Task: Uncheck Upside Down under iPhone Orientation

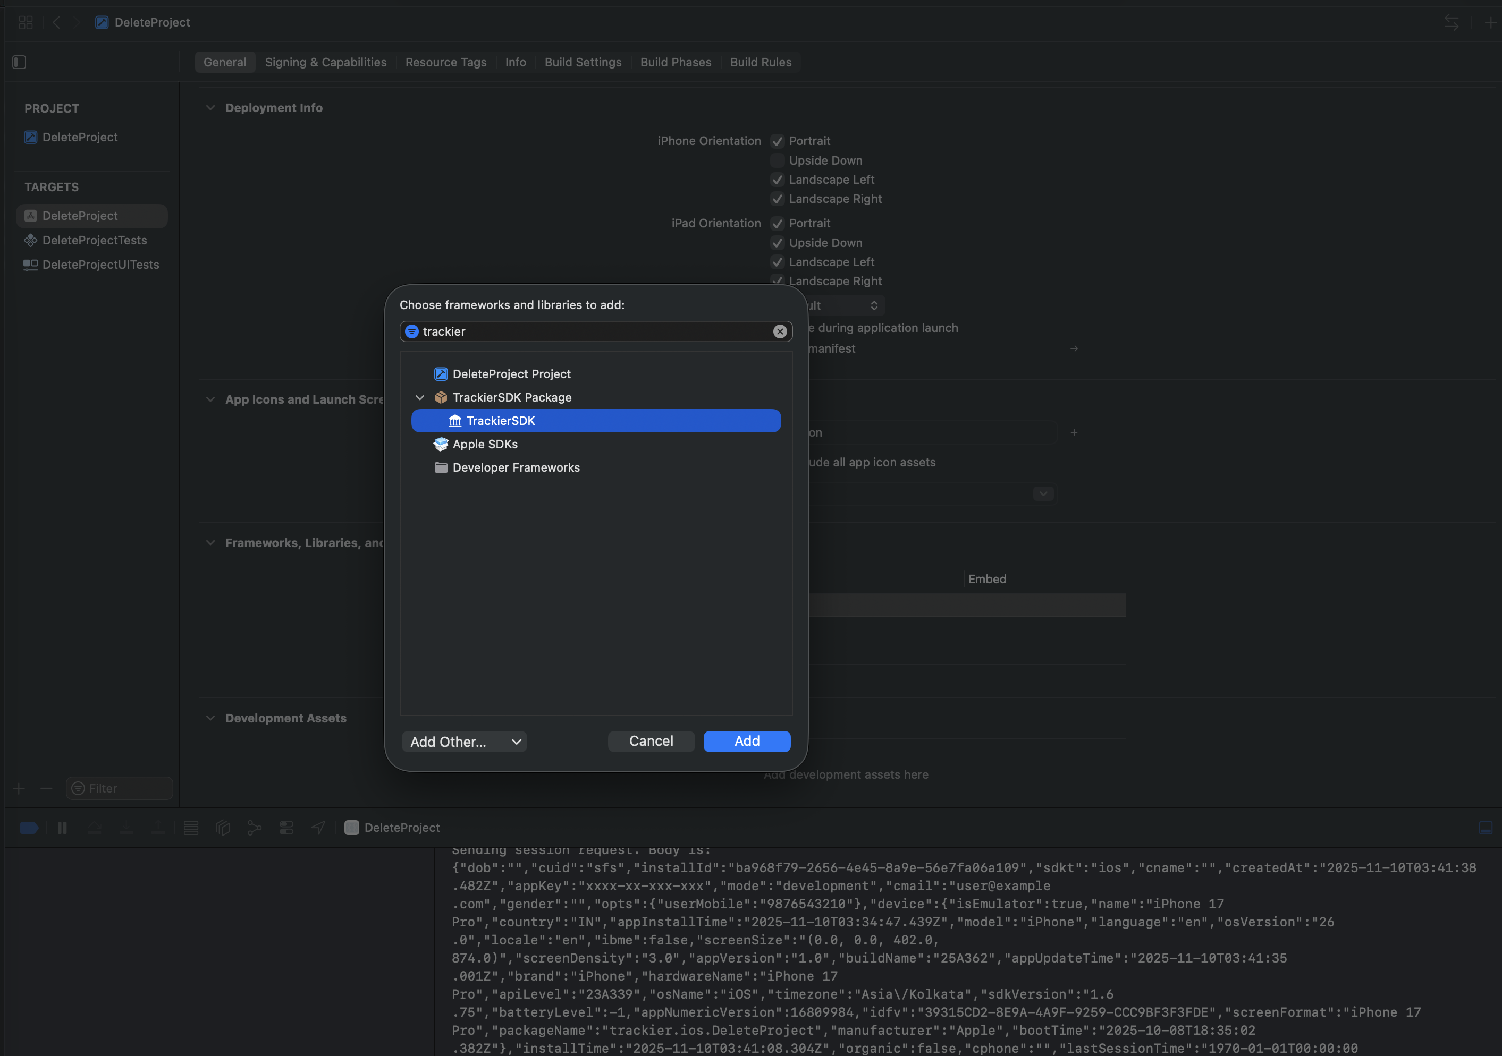Action: point(777,160)
